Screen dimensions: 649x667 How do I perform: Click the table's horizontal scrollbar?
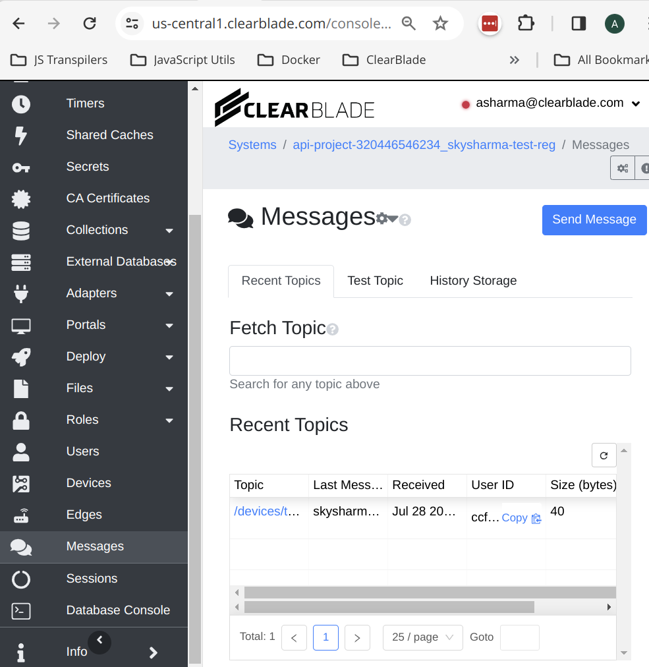click(389, 606)
